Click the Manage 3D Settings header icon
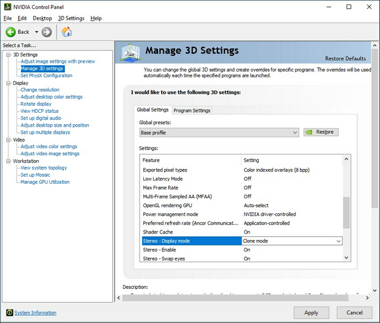 [x=131, y=53]
